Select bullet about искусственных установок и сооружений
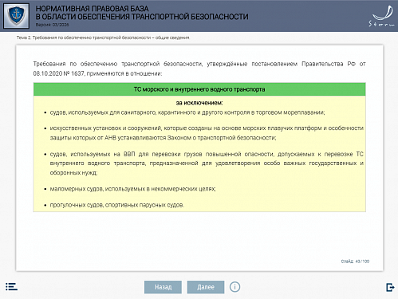The height and width of the screenshot is (299, 398). [207, 133]
